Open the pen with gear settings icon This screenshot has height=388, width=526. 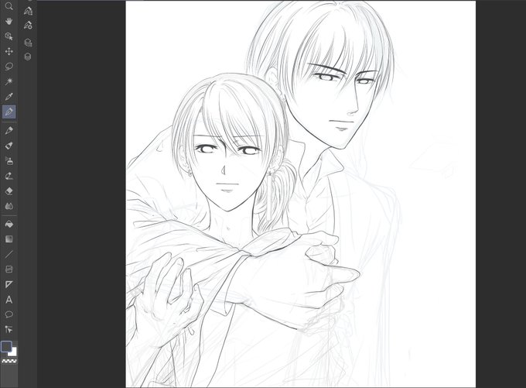click(28, 26)
